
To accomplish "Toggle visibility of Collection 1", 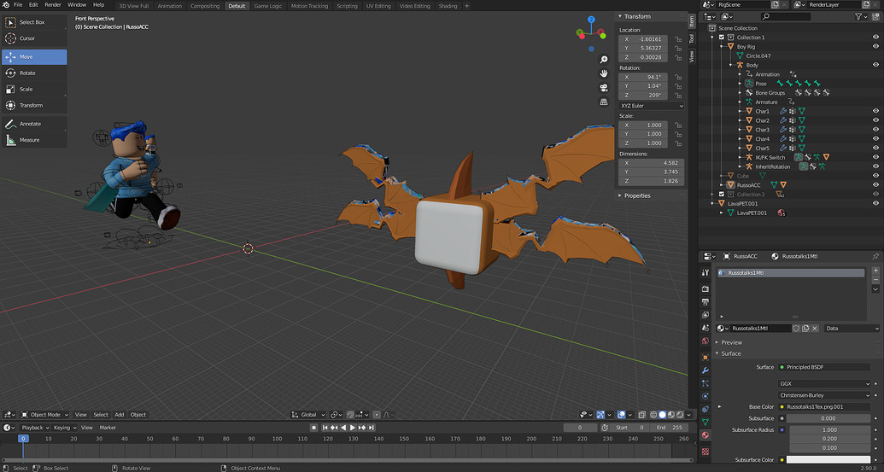I will (x=875, y=38).
